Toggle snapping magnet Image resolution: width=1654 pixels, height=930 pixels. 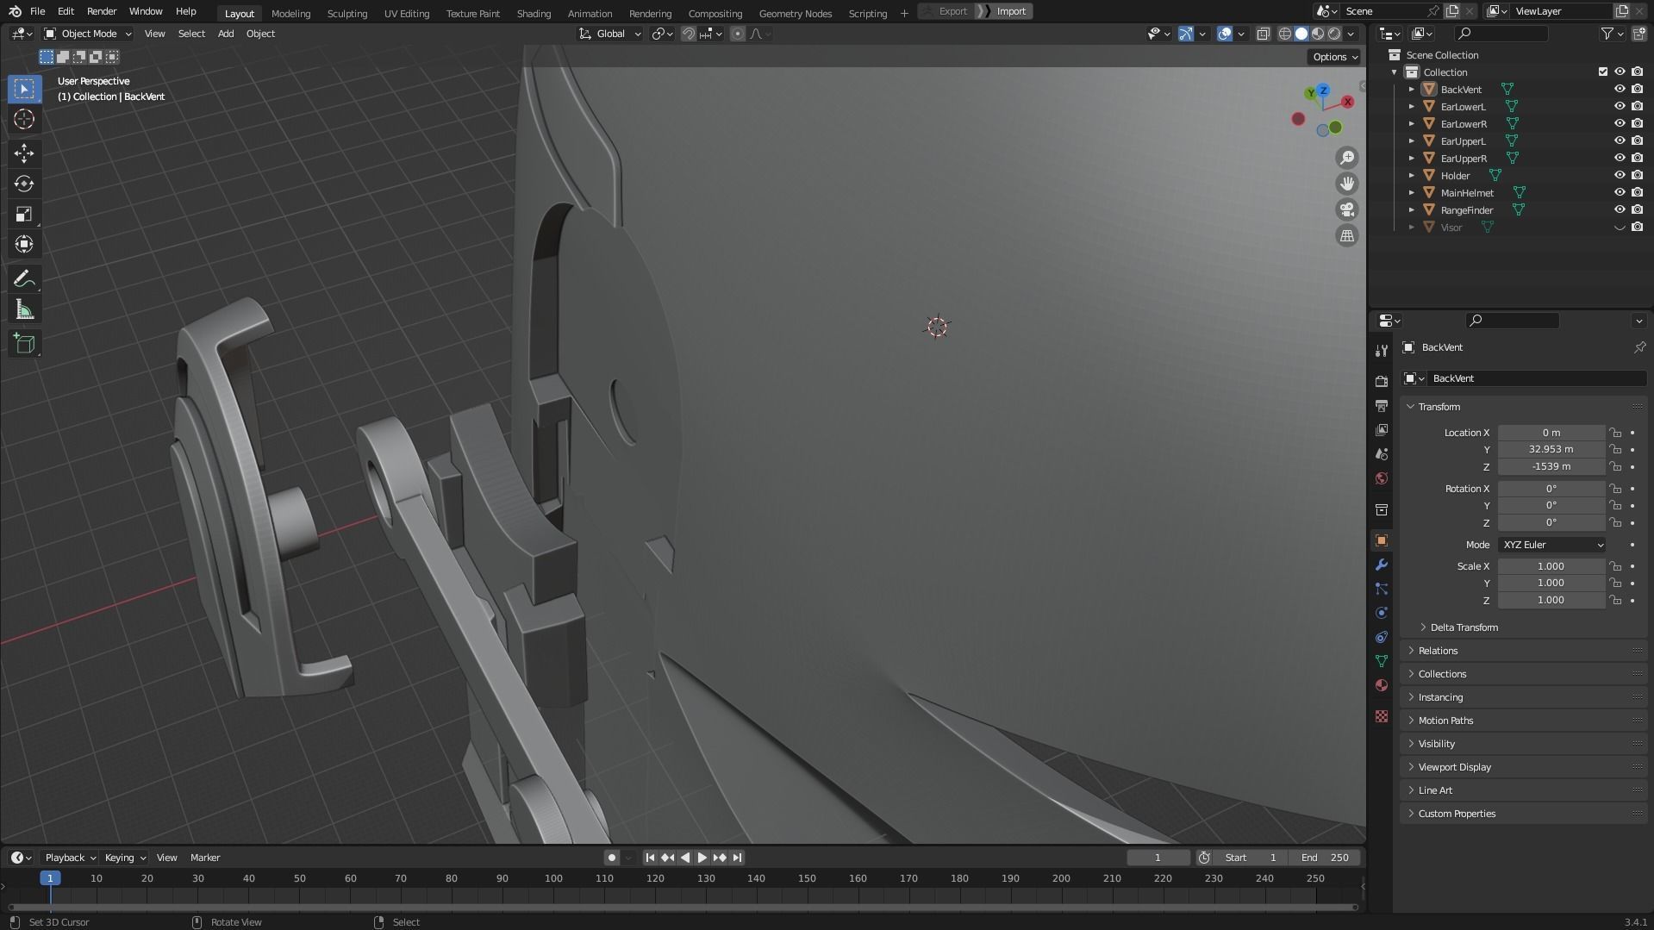pos(689,34)
